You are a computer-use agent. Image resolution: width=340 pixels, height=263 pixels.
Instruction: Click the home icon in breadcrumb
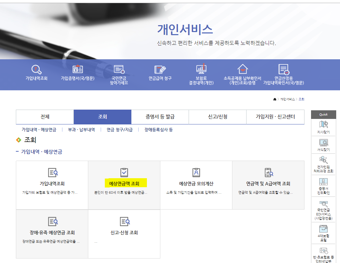tap(275, 99)
